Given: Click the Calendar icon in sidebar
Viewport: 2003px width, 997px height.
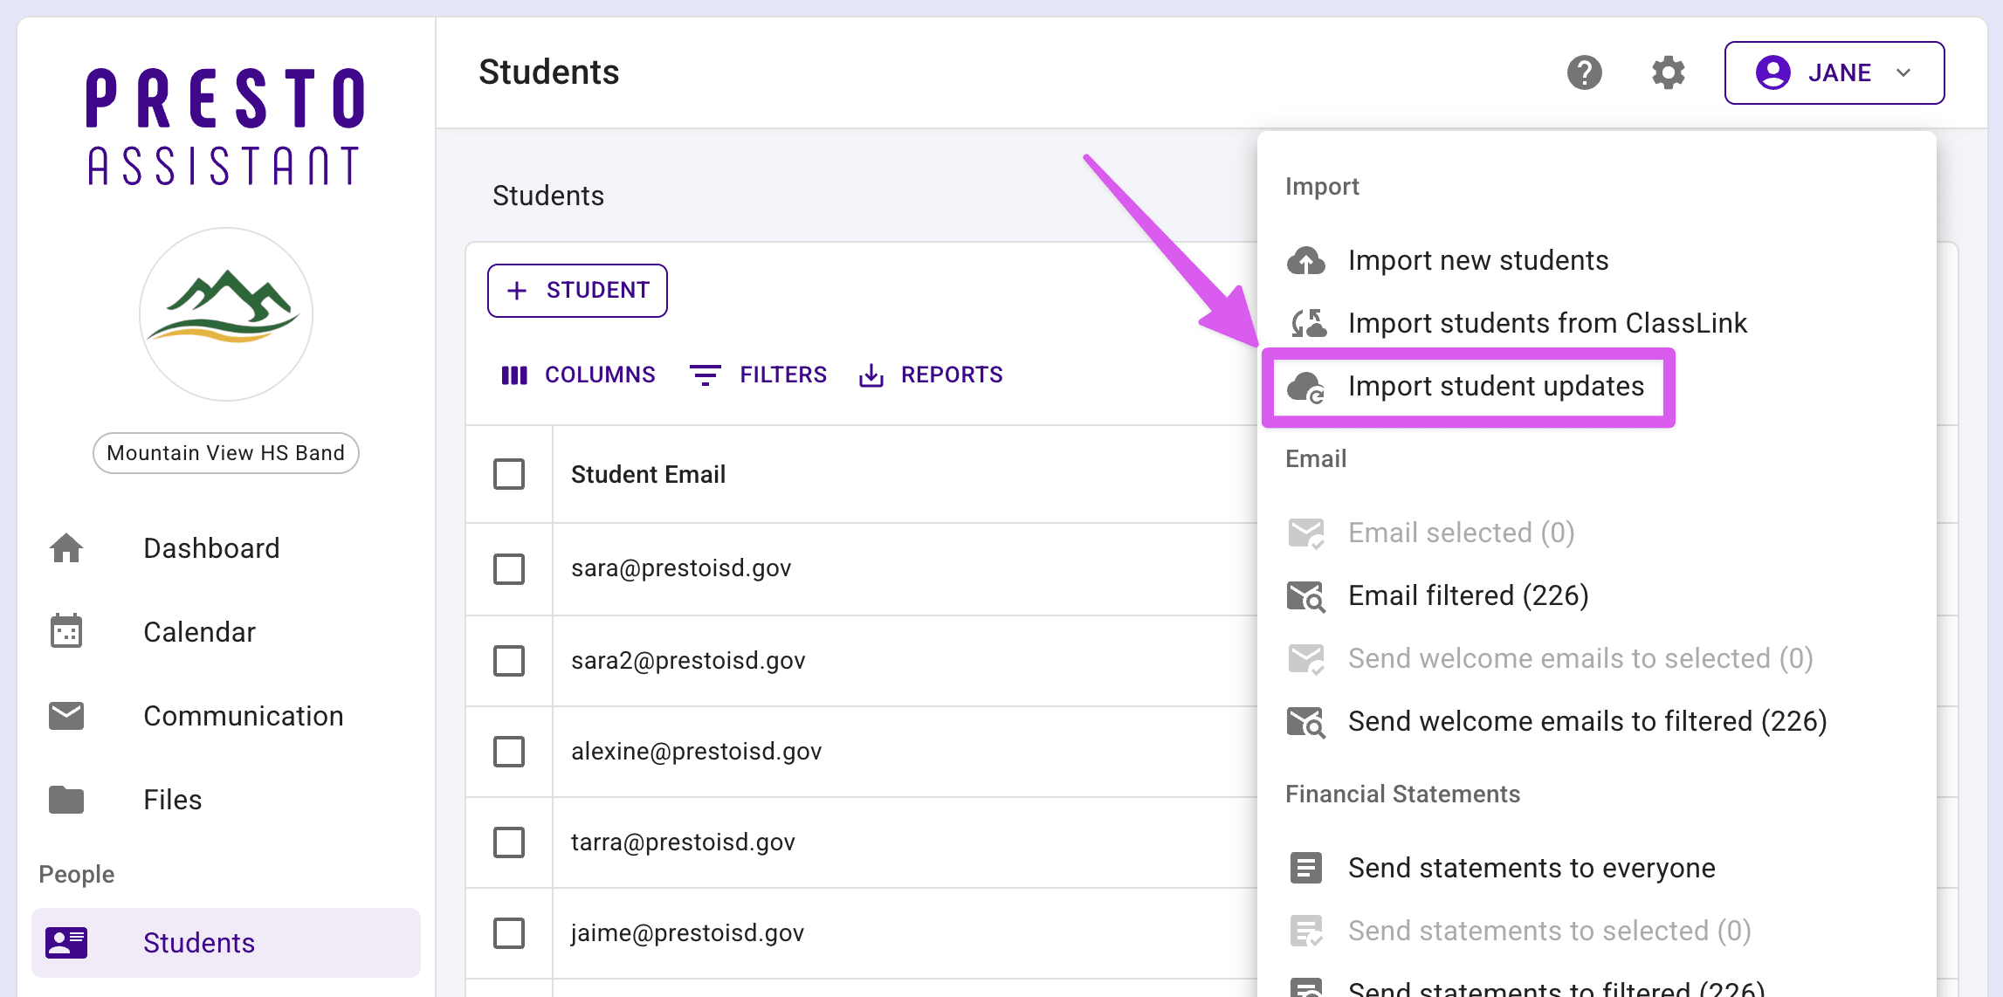Looking at the screenshot, I should pos(66,631).
